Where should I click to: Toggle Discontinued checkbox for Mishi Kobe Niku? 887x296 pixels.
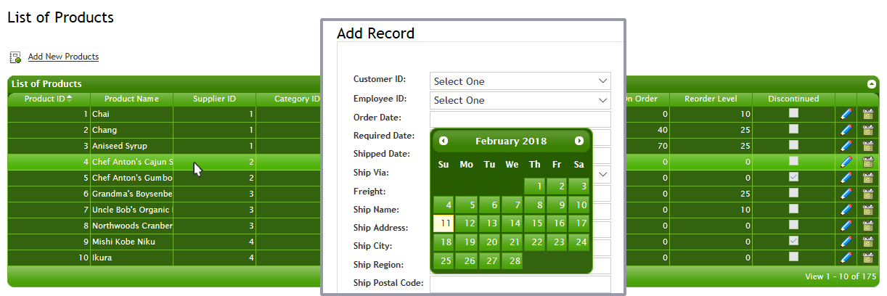[x=794, y=241]
